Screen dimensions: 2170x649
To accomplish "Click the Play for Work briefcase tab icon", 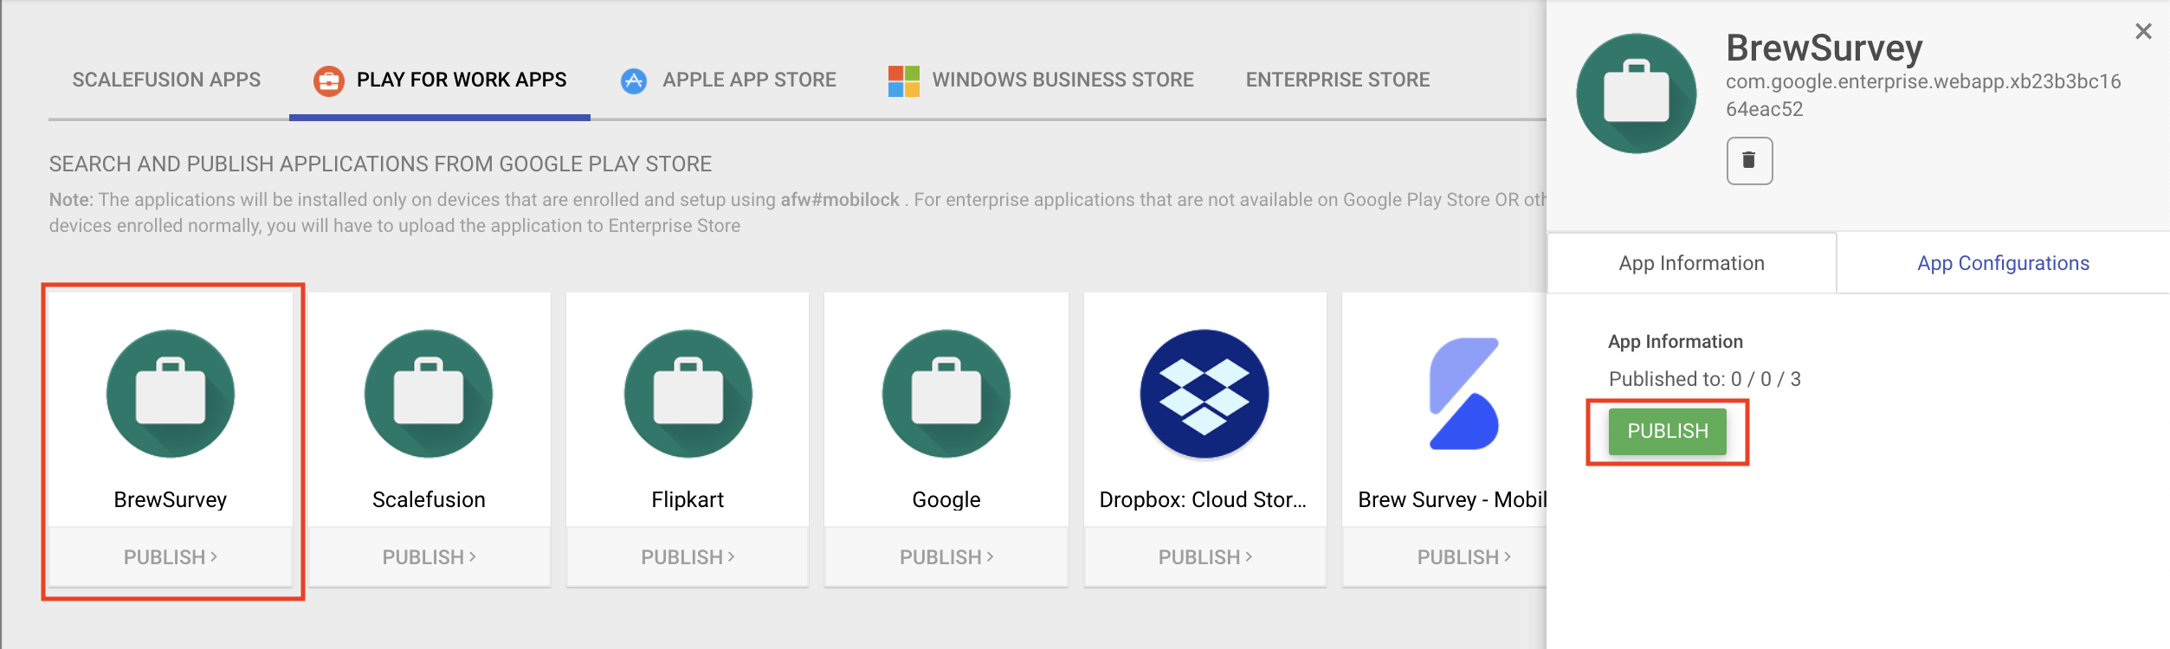I will [x=328, y=80].
